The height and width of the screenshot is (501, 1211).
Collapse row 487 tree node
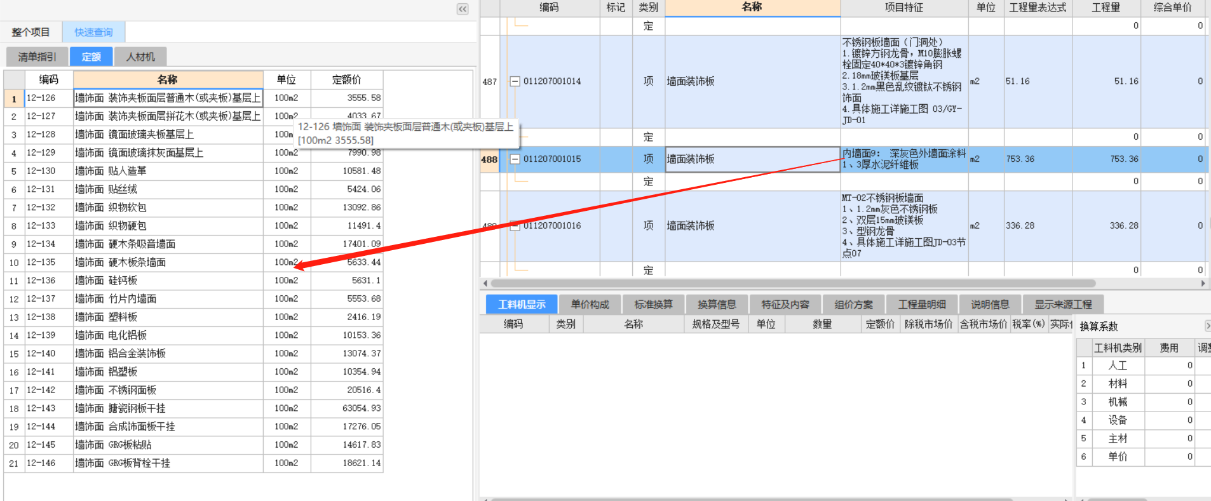point(515,81)
